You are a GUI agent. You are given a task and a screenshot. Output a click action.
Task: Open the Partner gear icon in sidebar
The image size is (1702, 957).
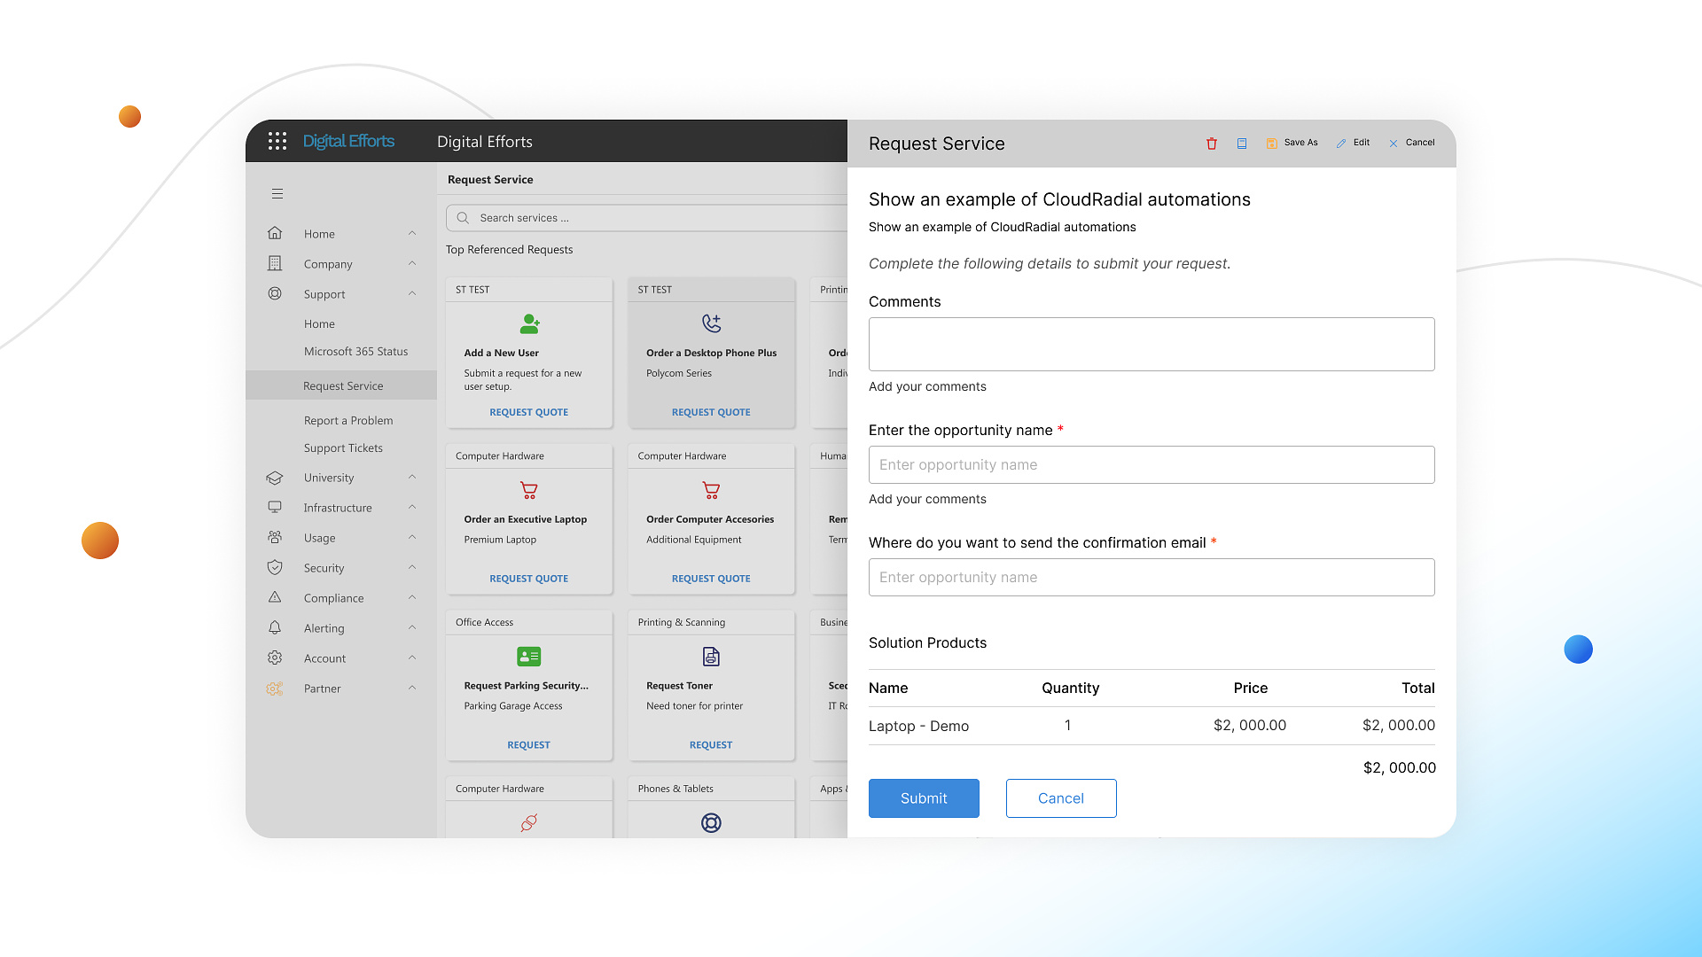point(275,689)
